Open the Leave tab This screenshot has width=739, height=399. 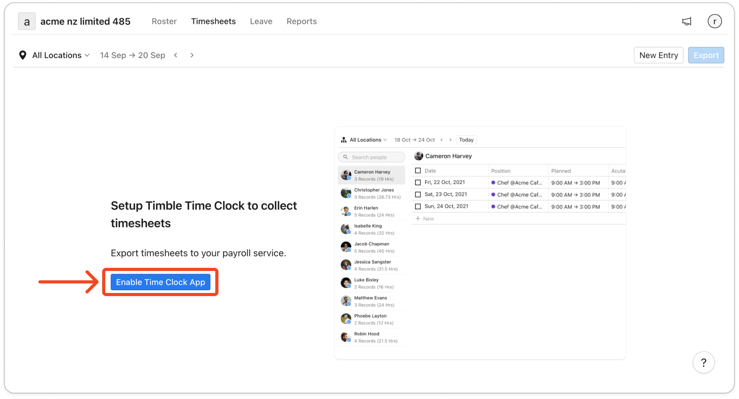[x=261, y=21]
